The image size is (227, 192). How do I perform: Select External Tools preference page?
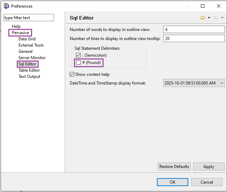pyautogui.click(x=31, y=45)
